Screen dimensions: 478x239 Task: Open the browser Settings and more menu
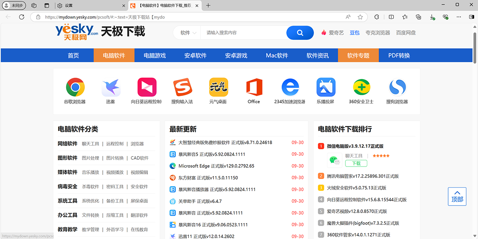coord(459,17)
